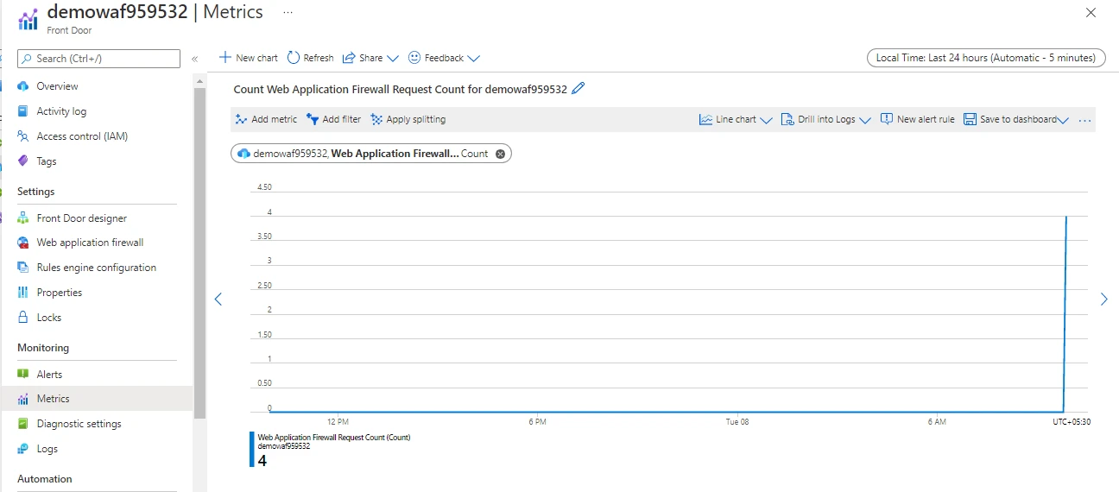Open Web application firewall settings

coord(90,243)
